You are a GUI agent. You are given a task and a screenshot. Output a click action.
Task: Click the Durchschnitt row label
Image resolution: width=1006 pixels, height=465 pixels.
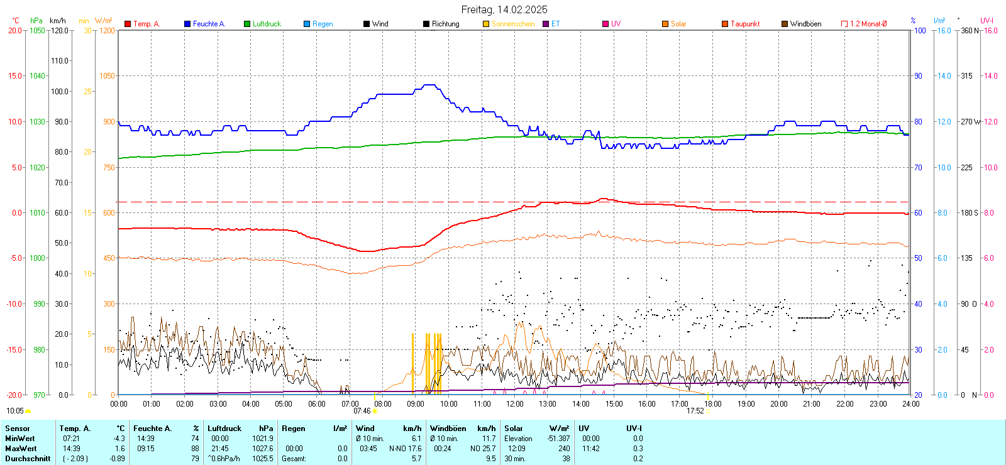(x=28, y=459)
